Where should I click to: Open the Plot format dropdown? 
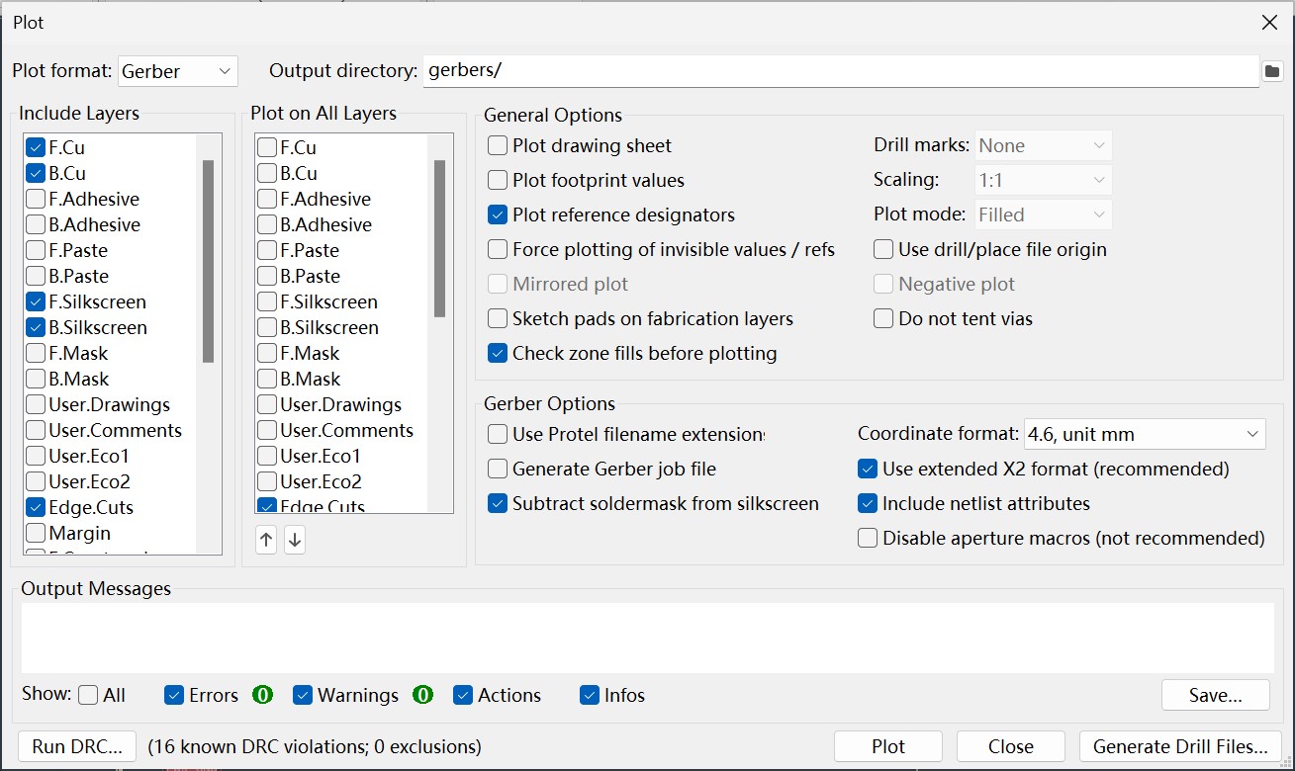178,71
